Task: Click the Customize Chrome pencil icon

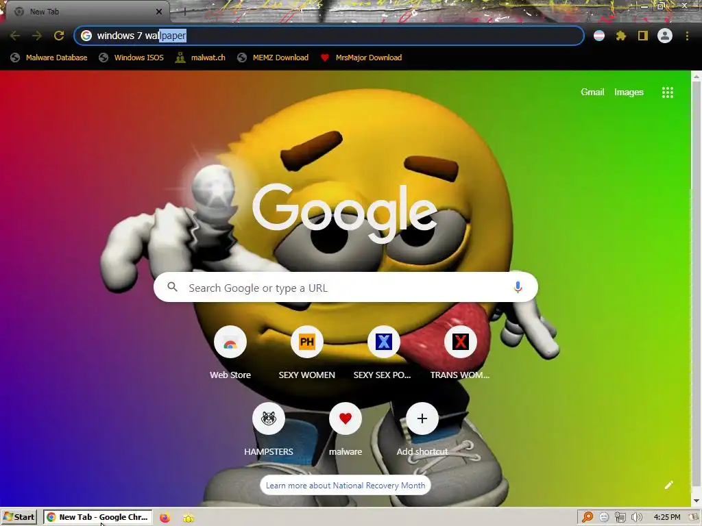Action: (669, 485)
